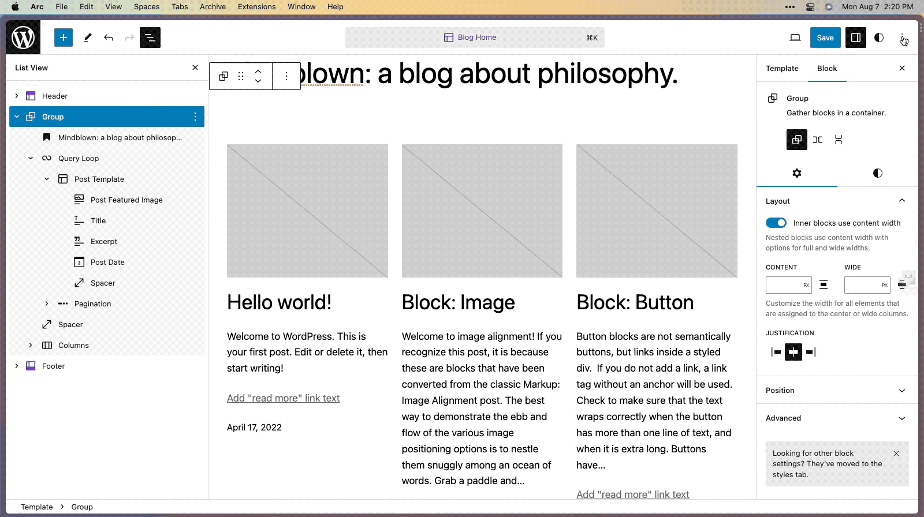
Task: Click the Content width input field
Action: pos(784,285)
